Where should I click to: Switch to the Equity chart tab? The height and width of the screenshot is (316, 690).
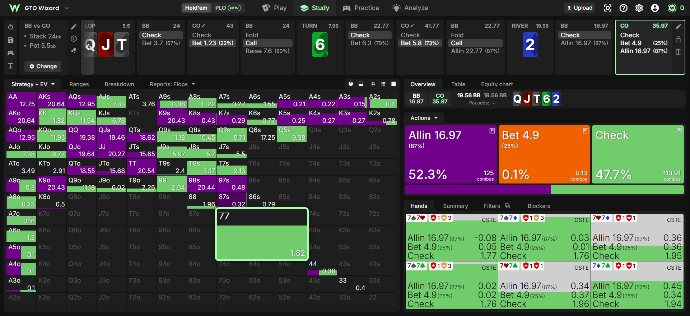pyautogui.click(x=497, y=84)
